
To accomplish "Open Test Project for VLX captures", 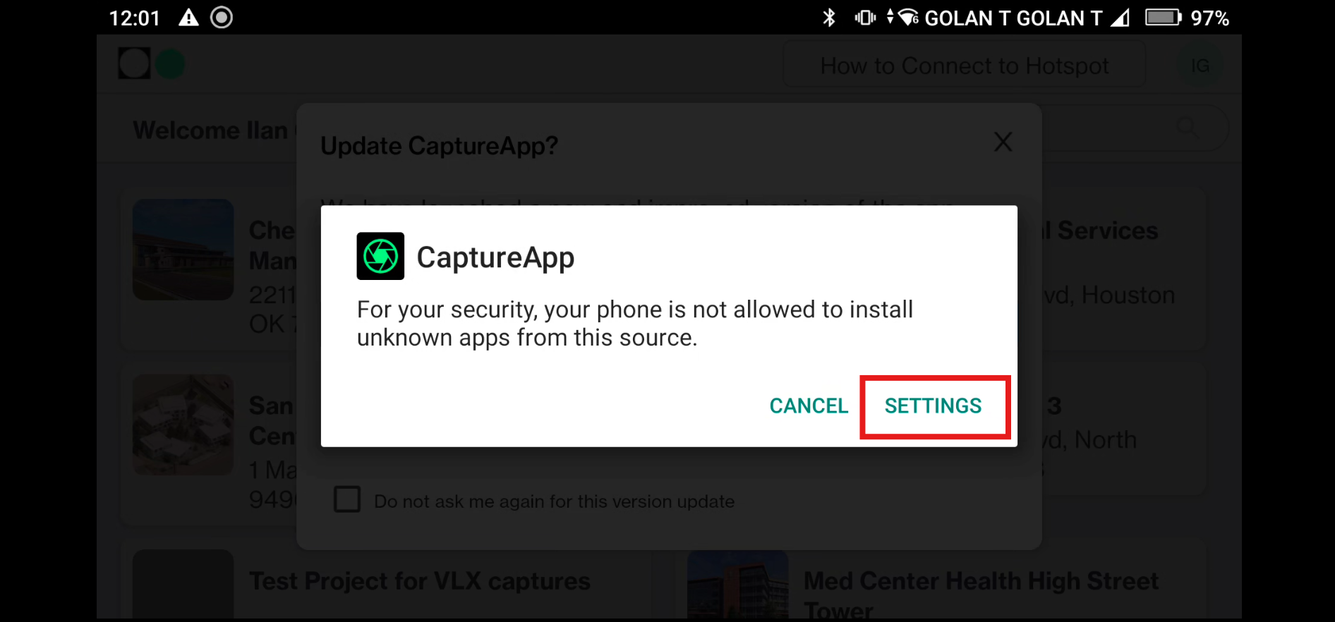I will click(420, 581).
